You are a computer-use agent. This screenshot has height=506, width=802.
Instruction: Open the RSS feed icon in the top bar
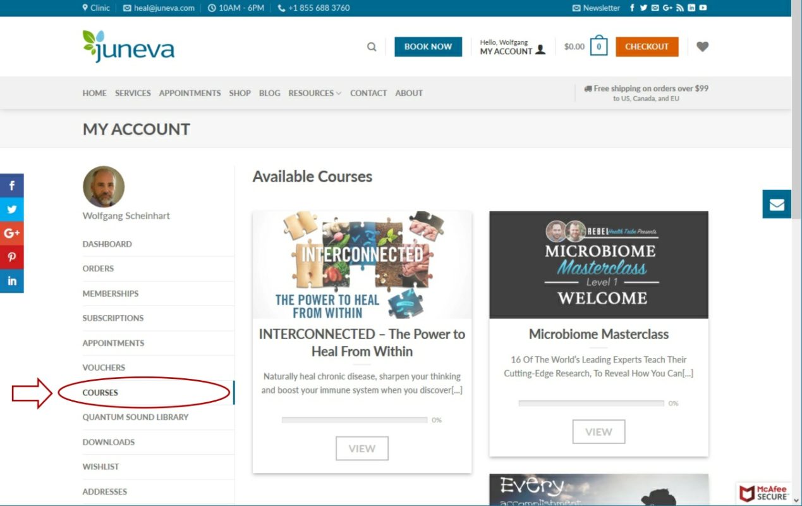(x=680, y=8)
